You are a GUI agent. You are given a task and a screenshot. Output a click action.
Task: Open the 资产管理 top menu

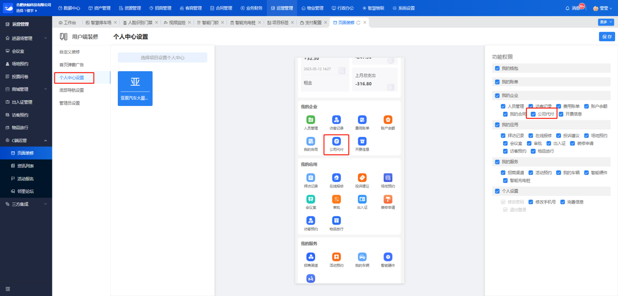tap(100, 8)
